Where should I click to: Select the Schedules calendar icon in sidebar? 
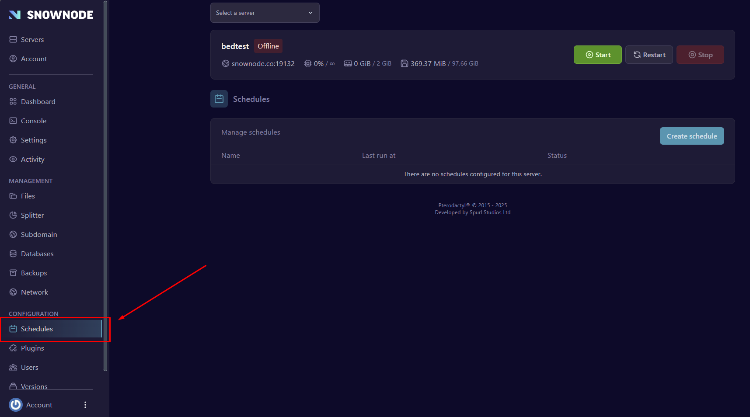pos(13,329)
